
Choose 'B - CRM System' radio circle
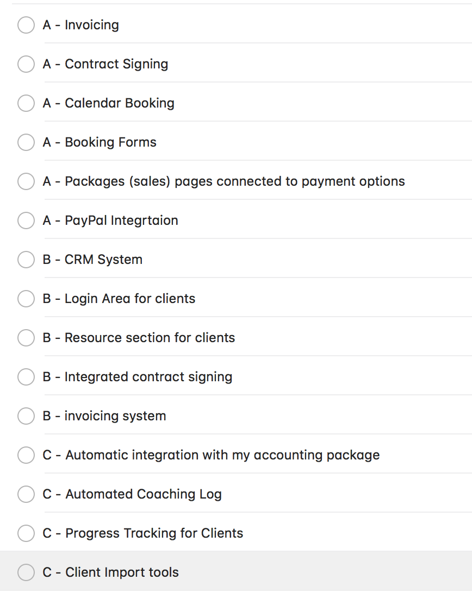click(x=26, y=260)
